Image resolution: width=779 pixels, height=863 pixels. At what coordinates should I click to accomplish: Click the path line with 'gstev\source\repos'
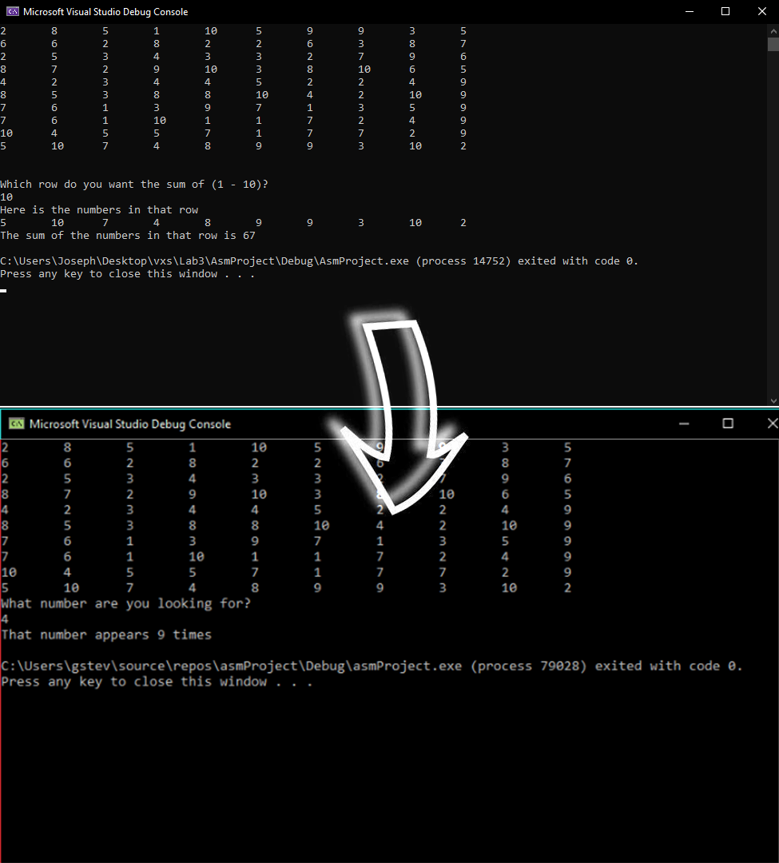click(372, 666)
